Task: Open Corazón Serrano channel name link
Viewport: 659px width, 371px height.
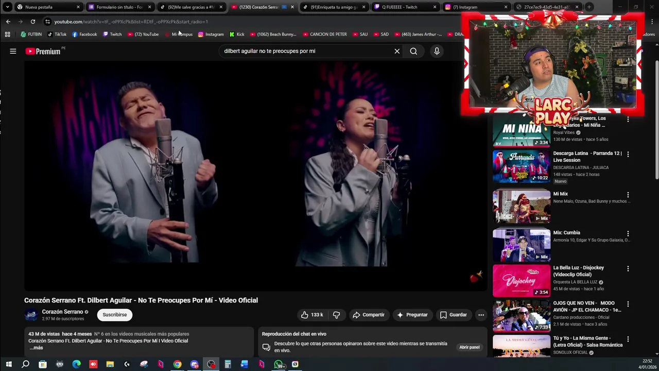Action: (x=62, y=312)
